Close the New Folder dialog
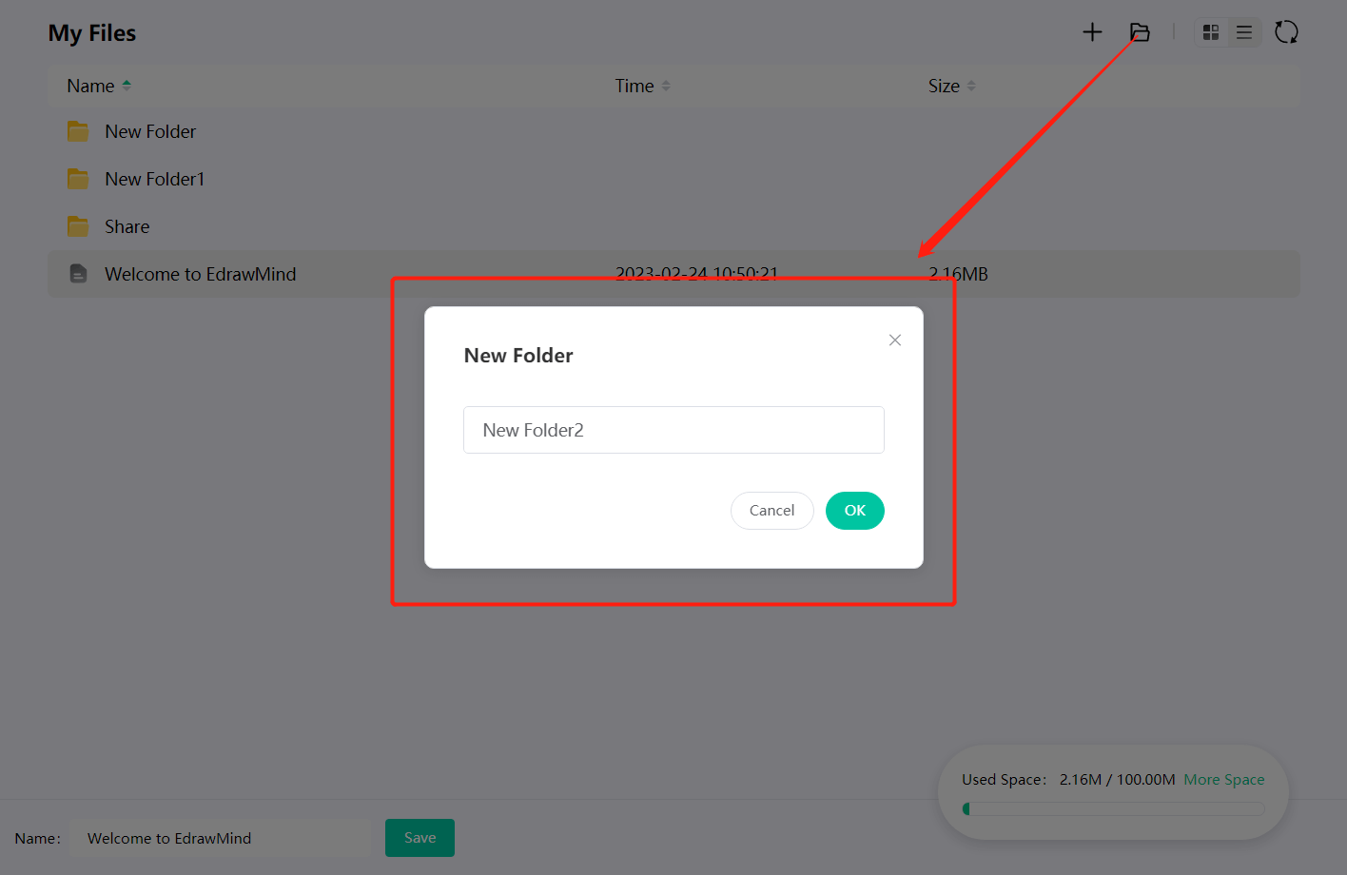Image resolution: width=1347 pixels, height=875 pixels. (895, 340)
